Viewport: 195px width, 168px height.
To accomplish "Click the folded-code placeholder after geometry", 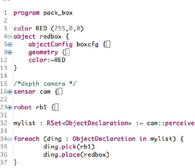I will 68,52.
